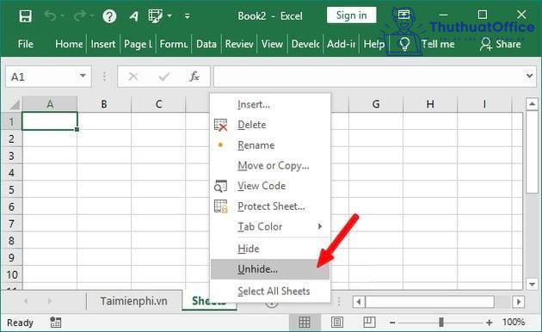542x332 pixels.
Task: Choose Move or Copy... from context menu
Action: point(270,165)
